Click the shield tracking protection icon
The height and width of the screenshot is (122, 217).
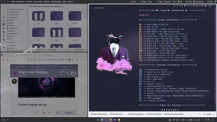[x=28, y=60]
